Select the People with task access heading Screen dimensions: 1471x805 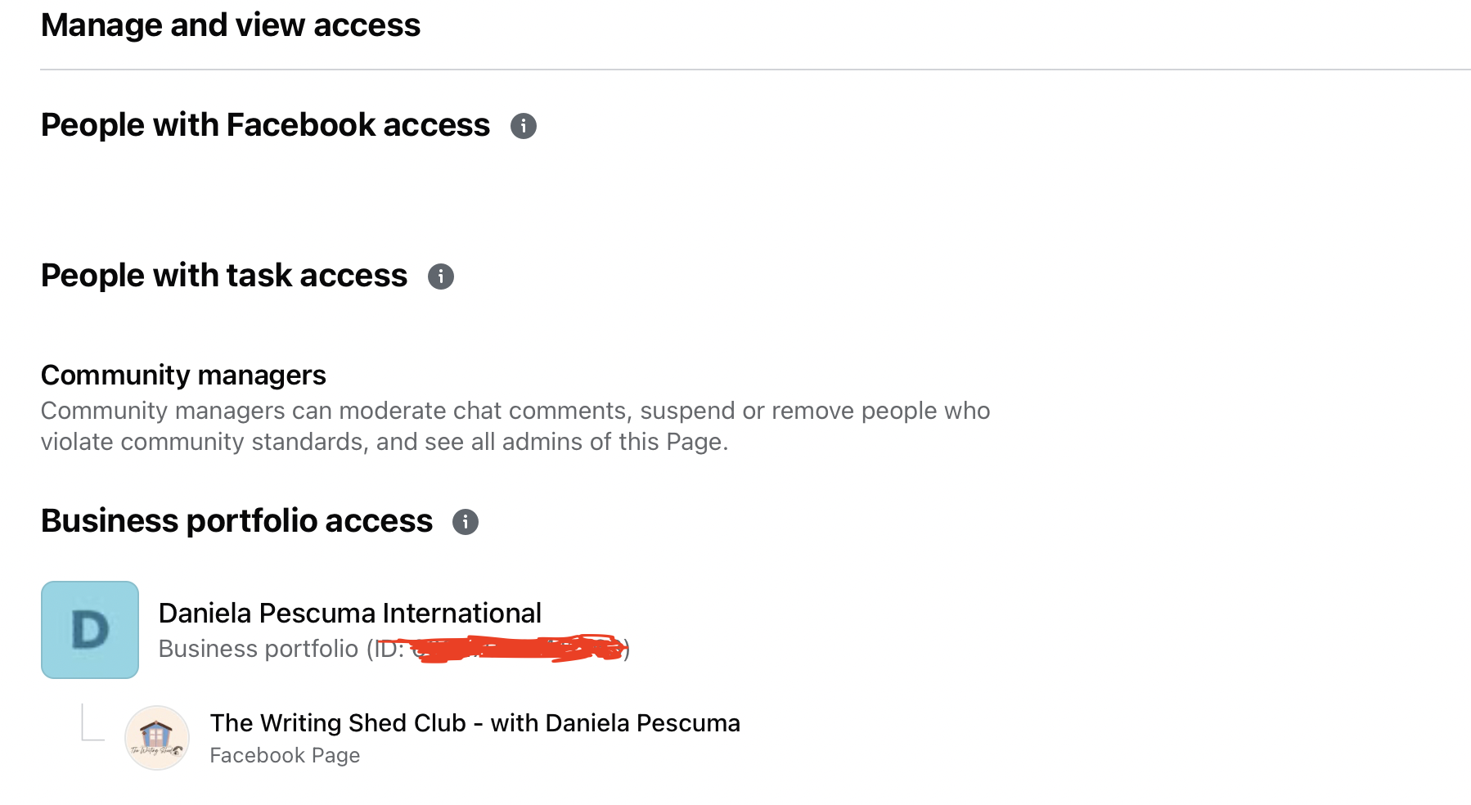(224, 276)
